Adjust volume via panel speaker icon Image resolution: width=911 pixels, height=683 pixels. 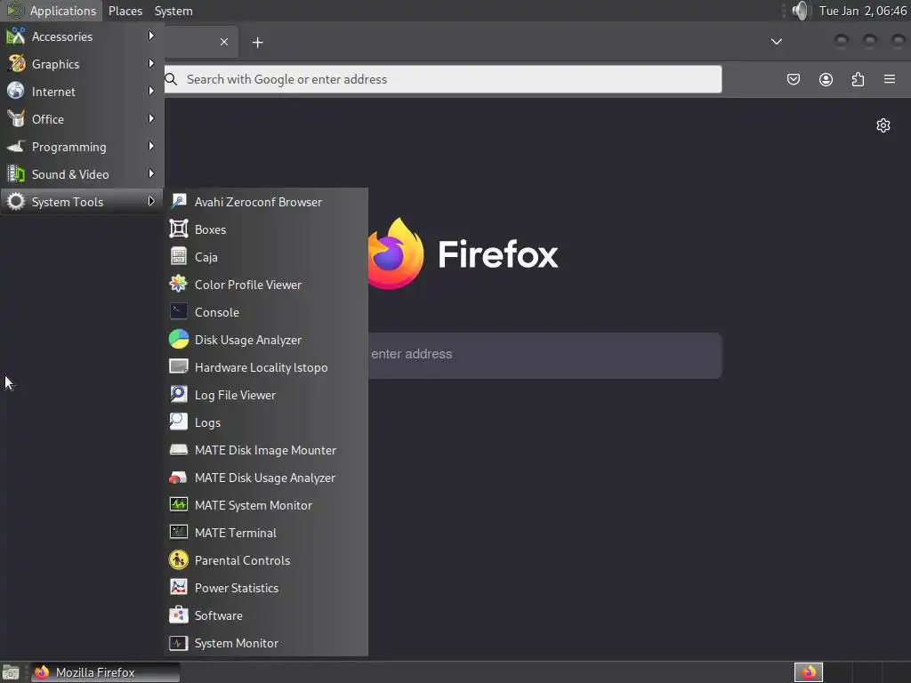pyautogui.click(x=800, y=11)
